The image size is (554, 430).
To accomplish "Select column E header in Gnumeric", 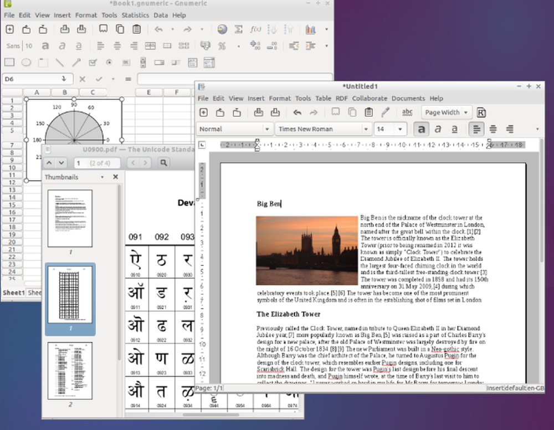I will (x=148, y=92).
